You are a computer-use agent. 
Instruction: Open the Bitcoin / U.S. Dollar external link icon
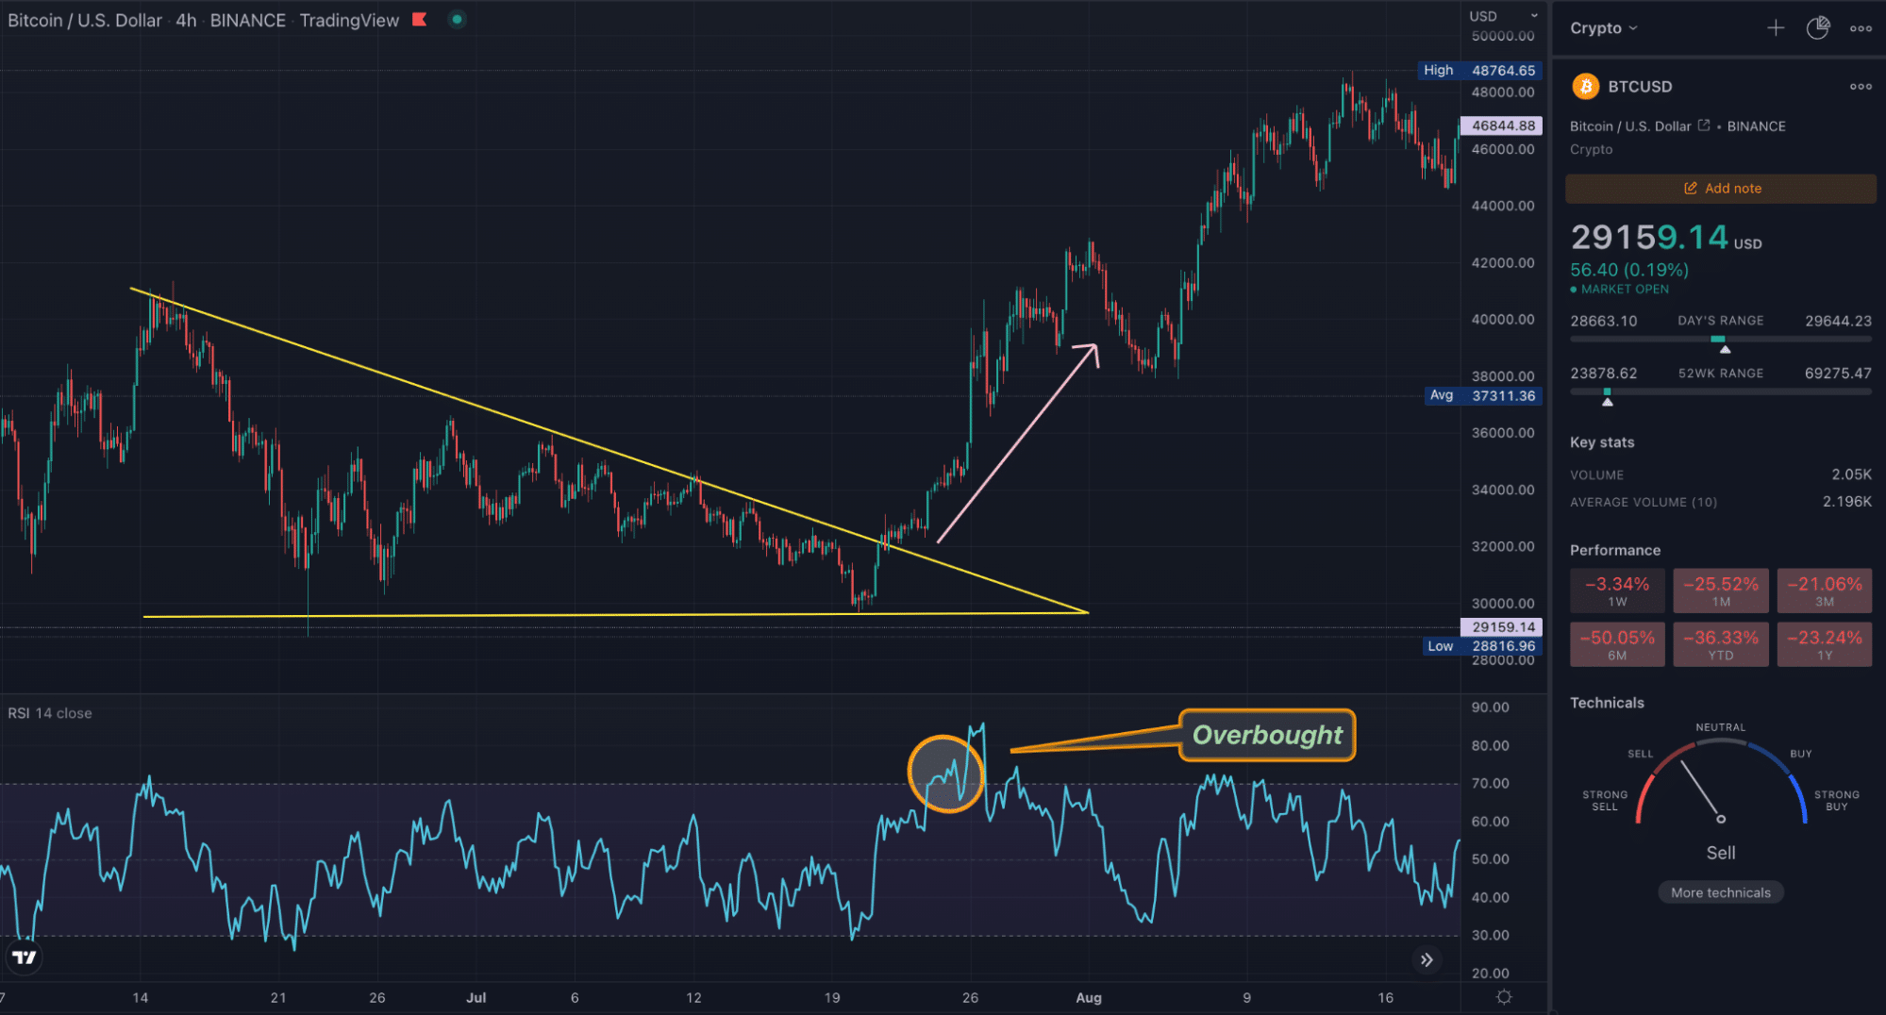pos(1704,125)
